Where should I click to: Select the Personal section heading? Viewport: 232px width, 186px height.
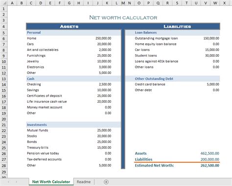[x=34, y=32]
